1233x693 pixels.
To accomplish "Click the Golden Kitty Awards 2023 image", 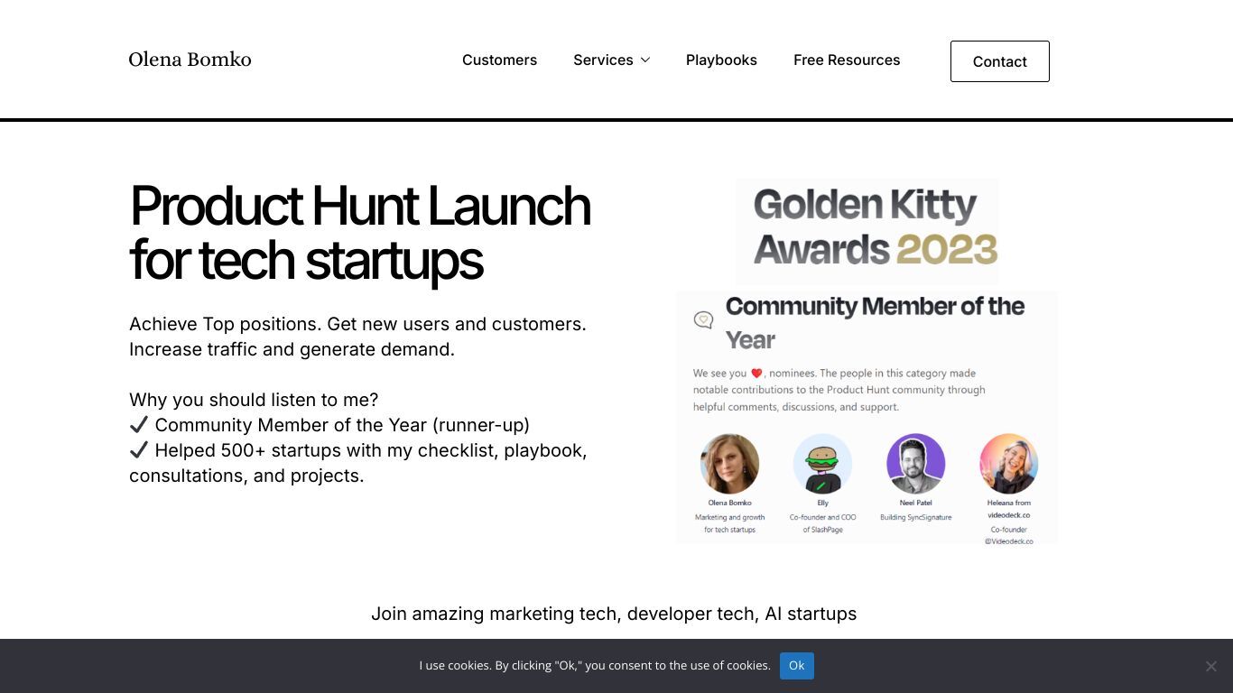I will click(867, 230).
